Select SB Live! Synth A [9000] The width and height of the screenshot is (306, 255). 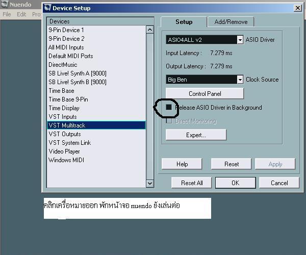96,73
